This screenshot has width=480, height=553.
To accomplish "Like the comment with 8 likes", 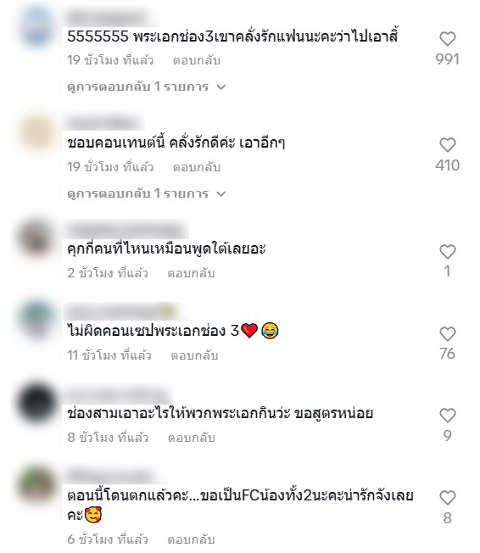I will 448,498.
